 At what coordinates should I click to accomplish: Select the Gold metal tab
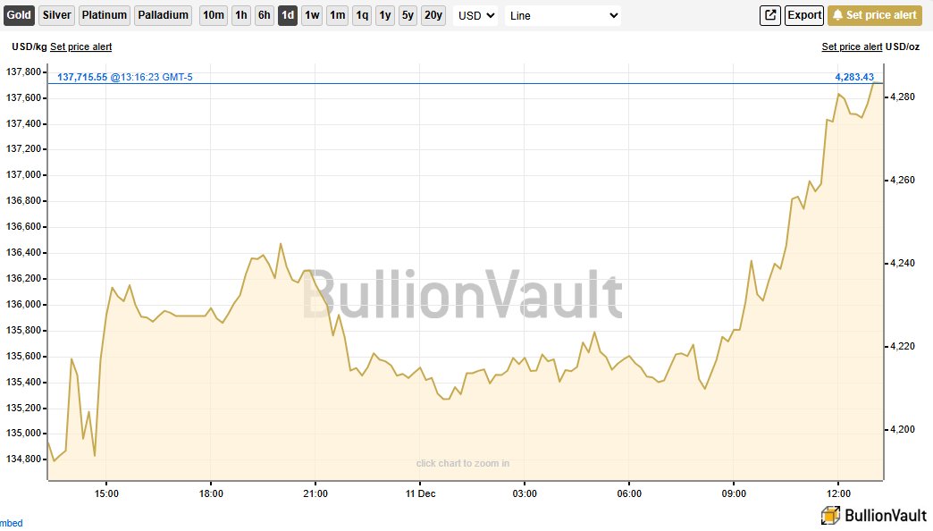18,14
